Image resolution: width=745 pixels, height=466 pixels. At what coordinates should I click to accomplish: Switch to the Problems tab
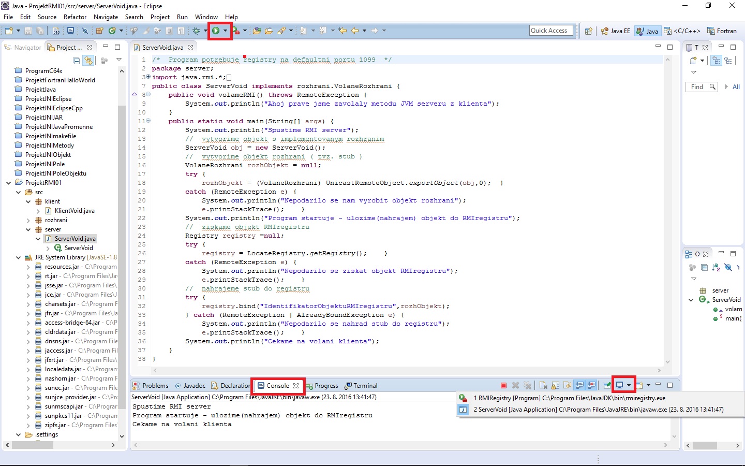tap(150, 385)
